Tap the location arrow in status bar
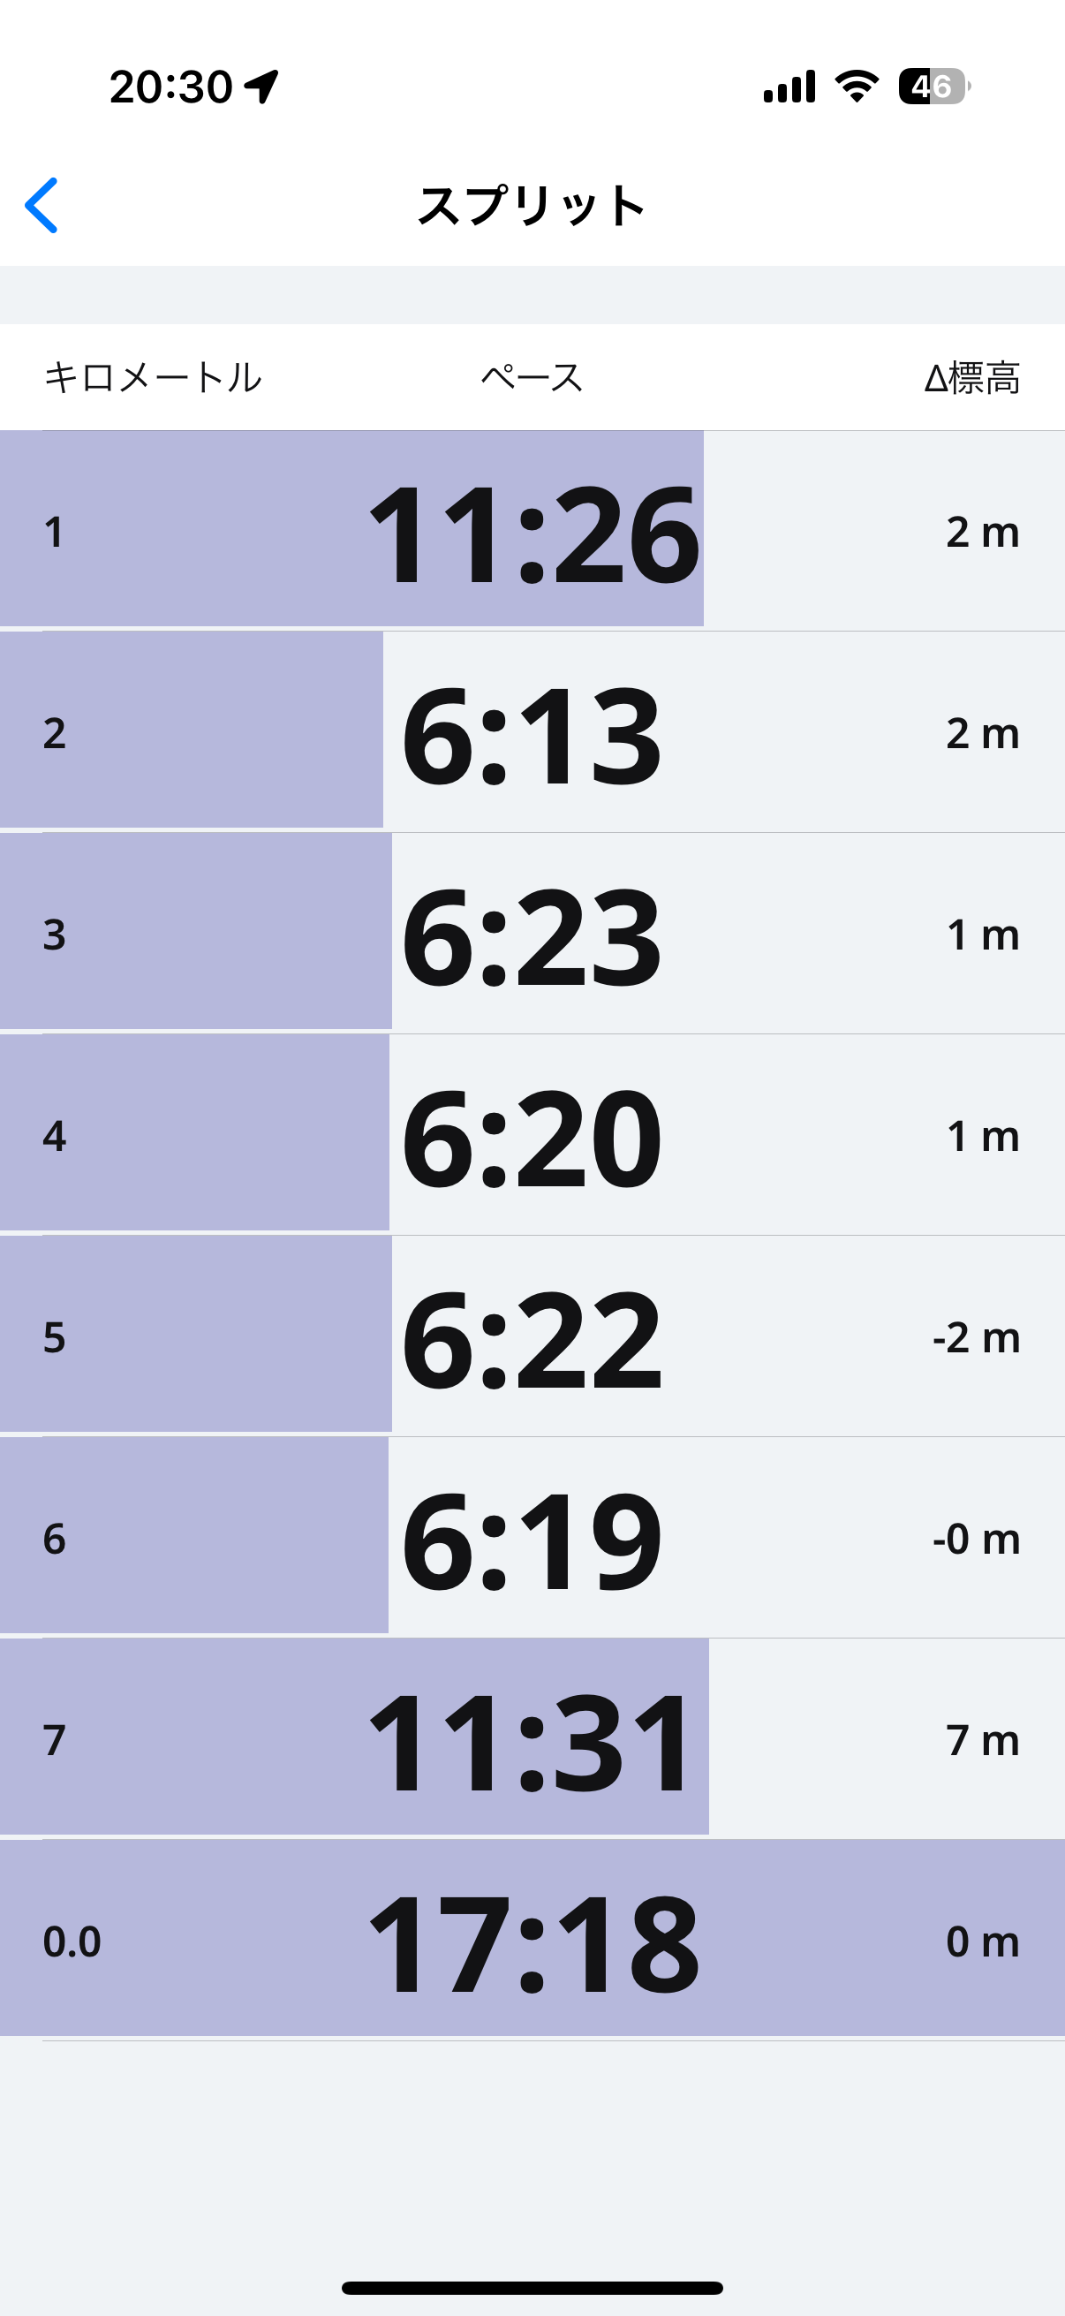The width and height of the screenshot is (1065, 2316). pos(261,87)
